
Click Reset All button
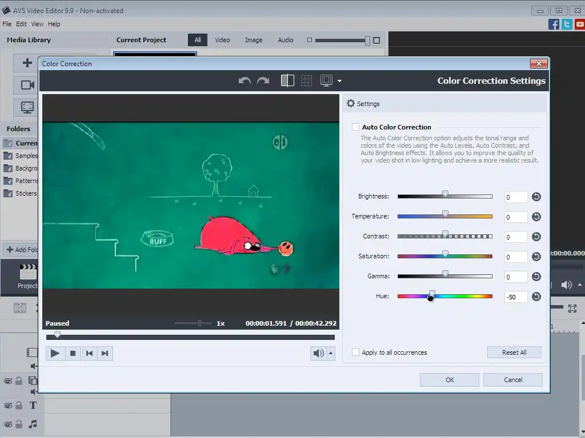514,352
